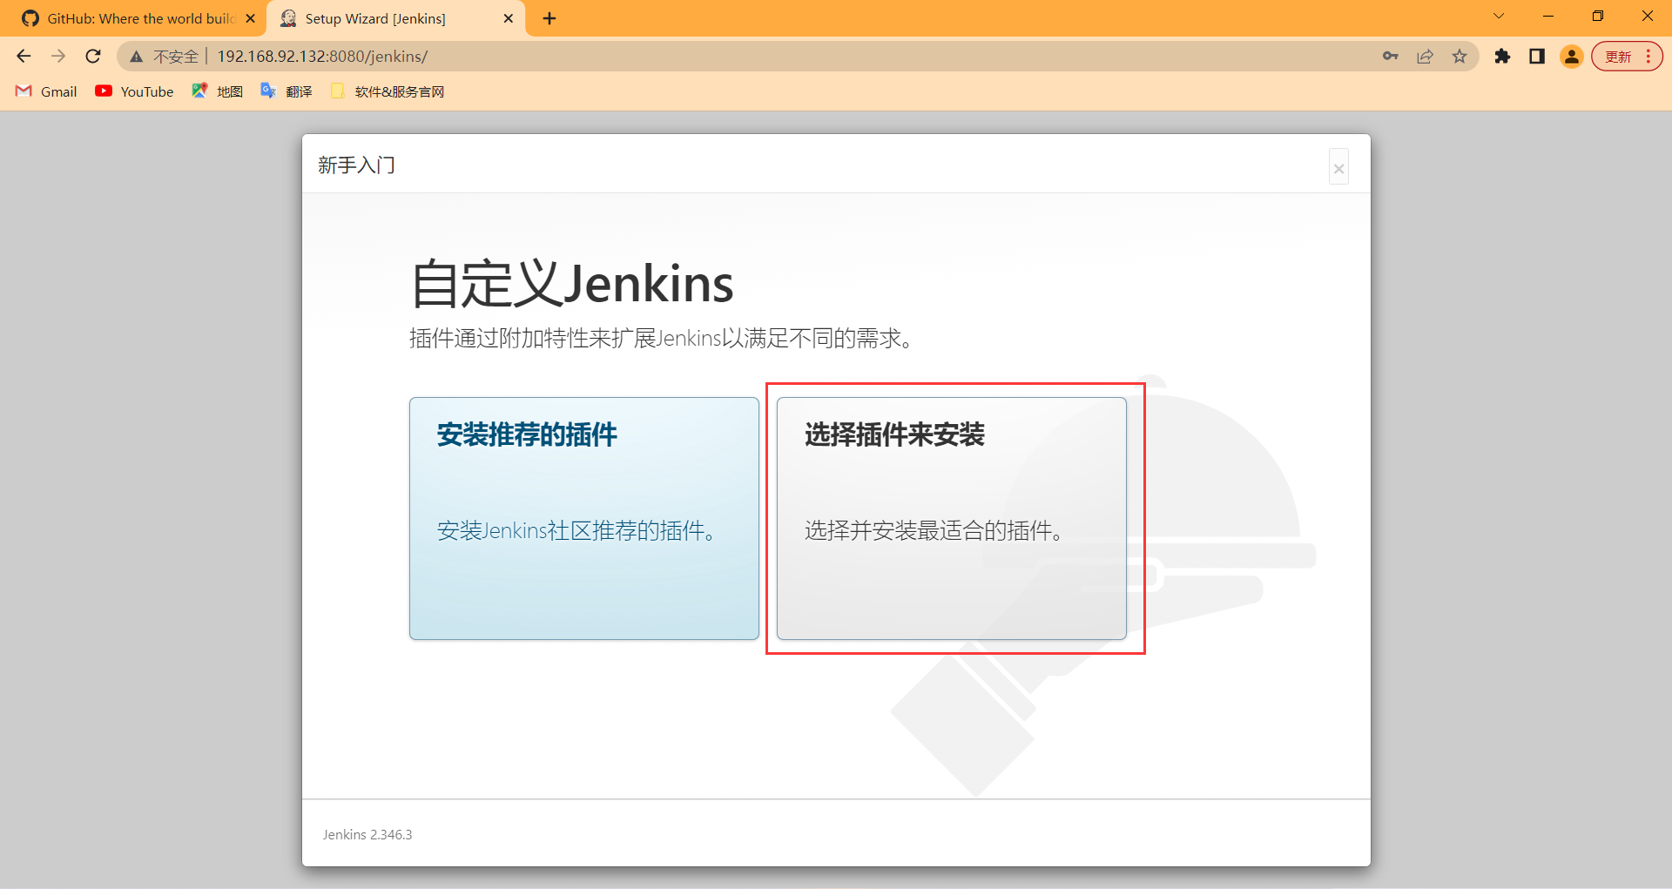
Task: Open 软件&服务官网 bookmark folder
Action: [388, 91]
